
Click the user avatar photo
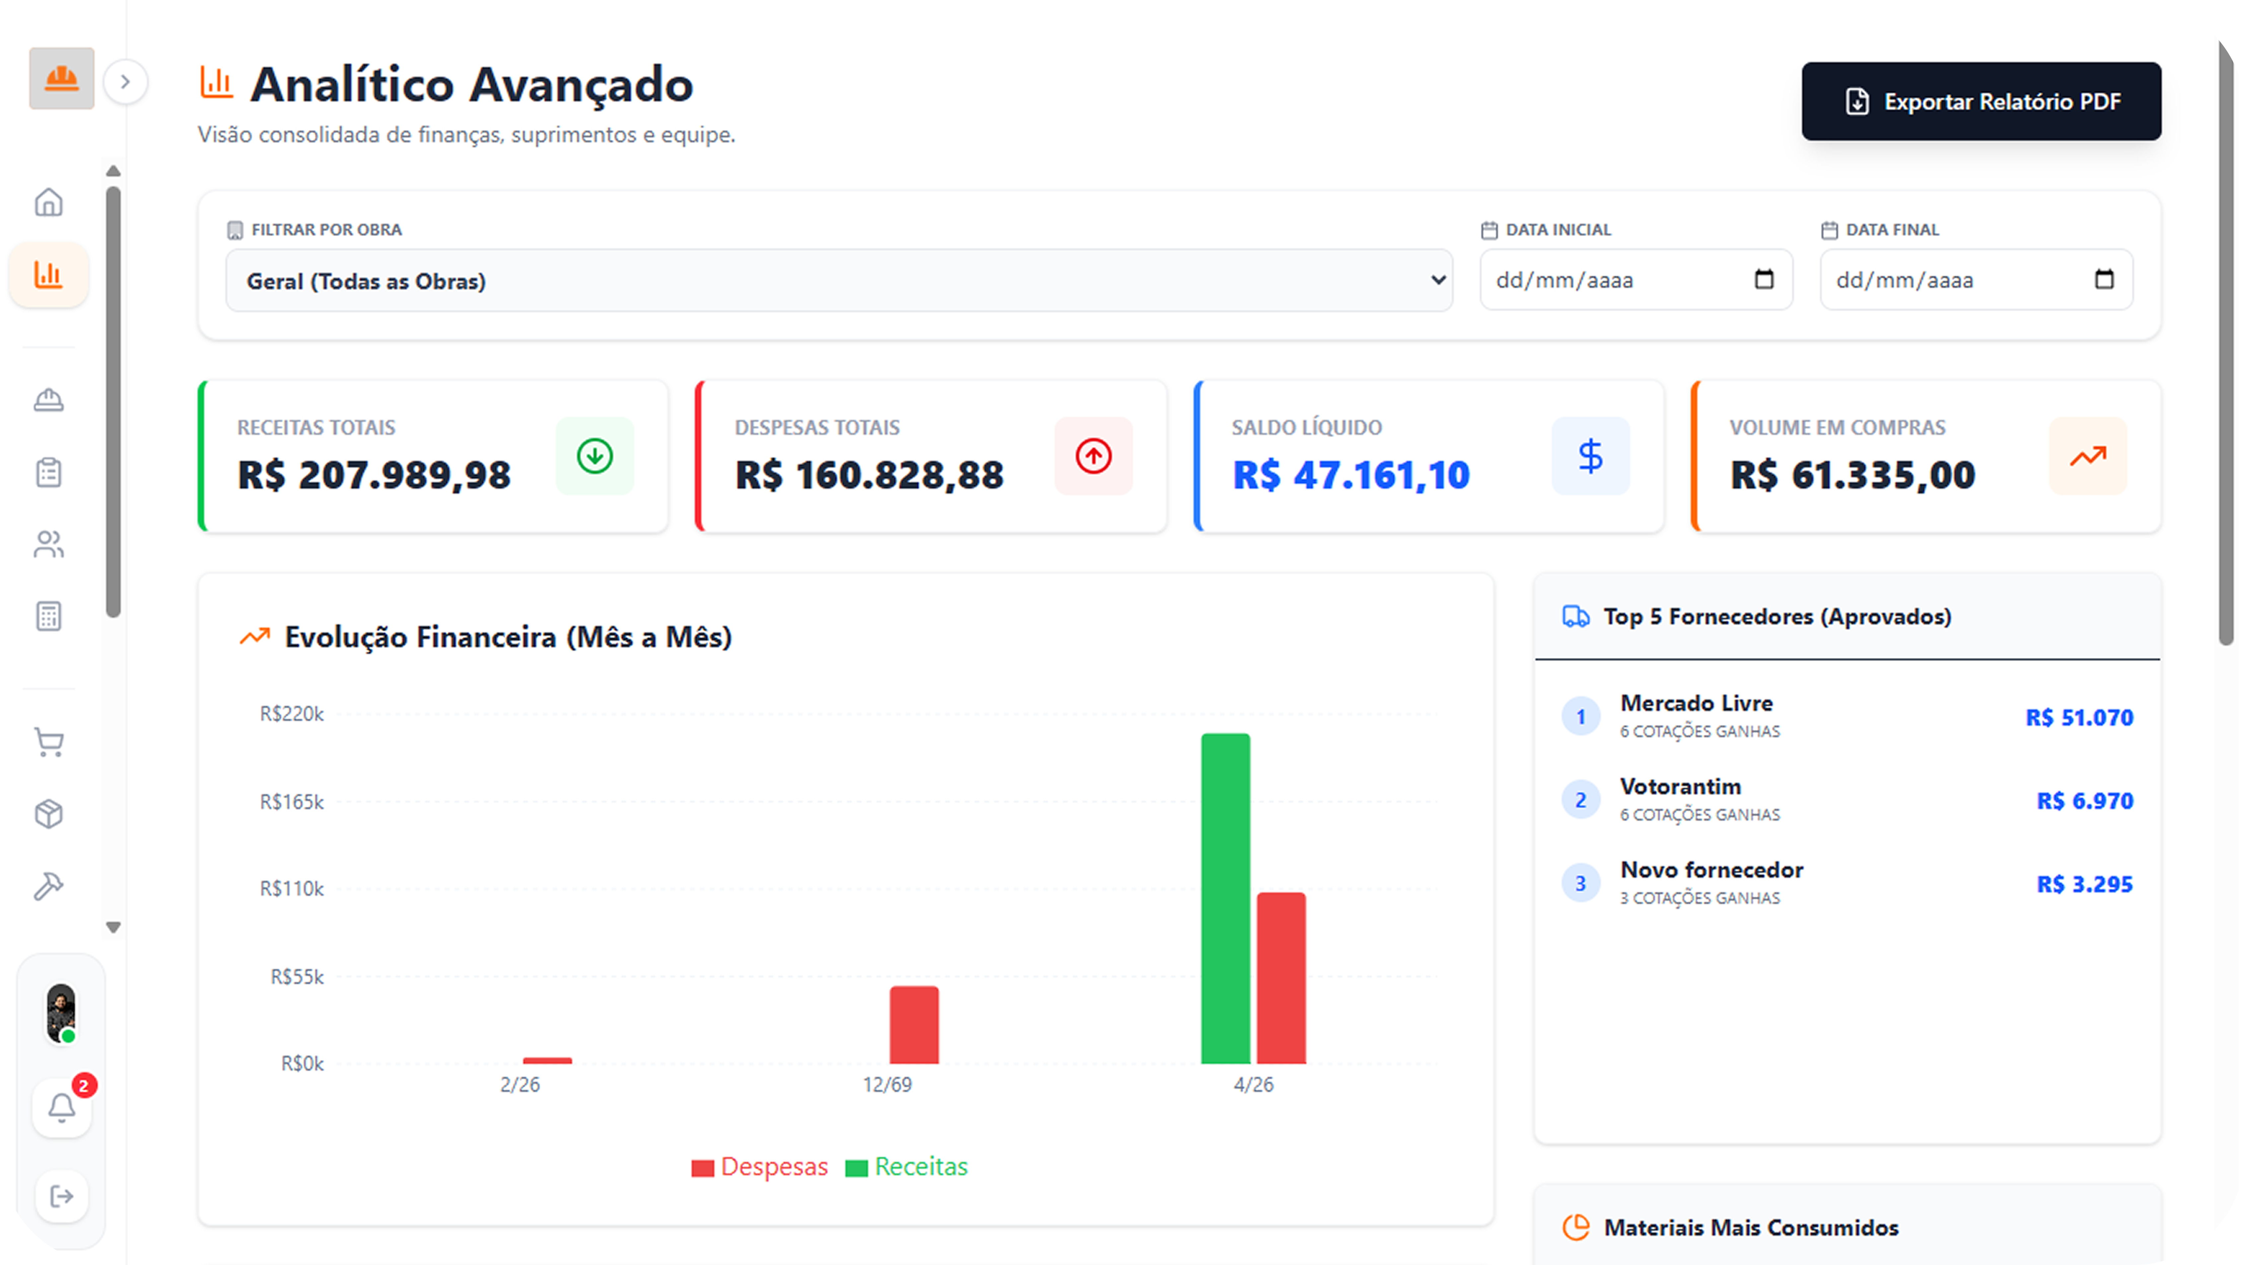61,1013
